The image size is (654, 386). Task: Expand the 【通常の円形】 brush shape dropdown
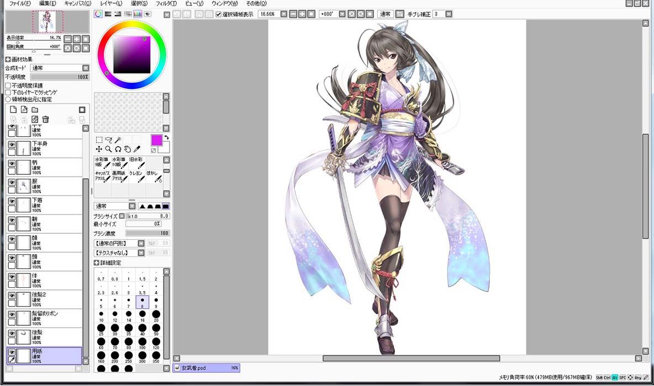(141, 243)
